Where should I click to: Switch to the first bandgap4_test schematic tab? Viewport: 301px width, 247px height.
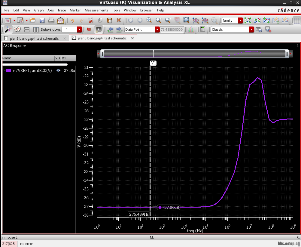[x=34, y=39]
